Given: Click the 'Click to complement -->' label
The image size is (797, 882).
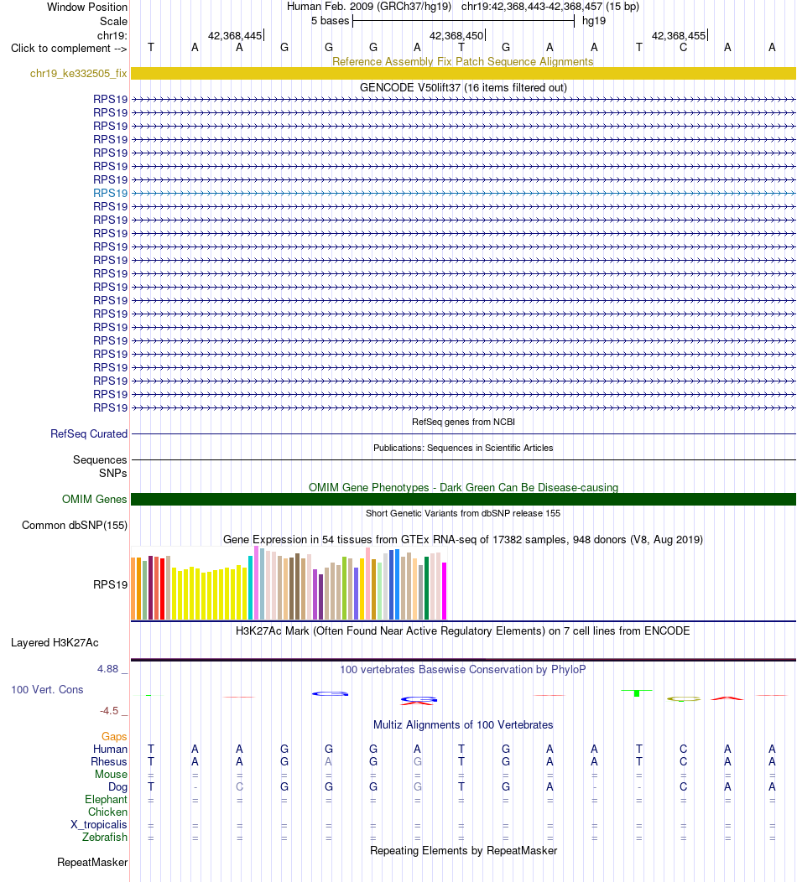Looking at the screenshot, I should 69,49.
